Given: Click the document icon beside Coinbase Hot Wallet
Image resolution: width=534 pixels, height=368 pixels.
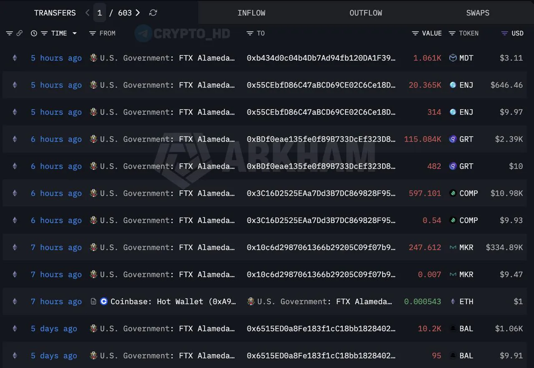Looking at the screenshot, I should [93, 301].
